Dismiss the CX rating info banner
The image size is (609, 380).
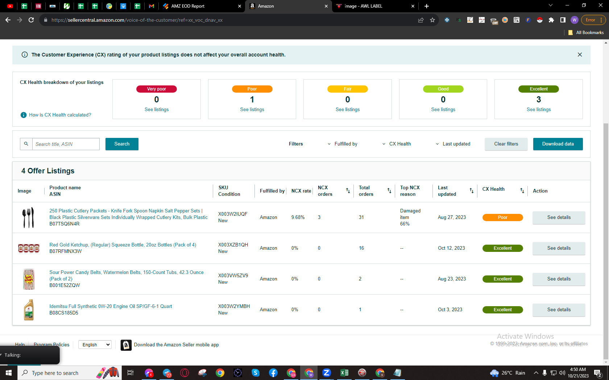(x=580, y=55)
